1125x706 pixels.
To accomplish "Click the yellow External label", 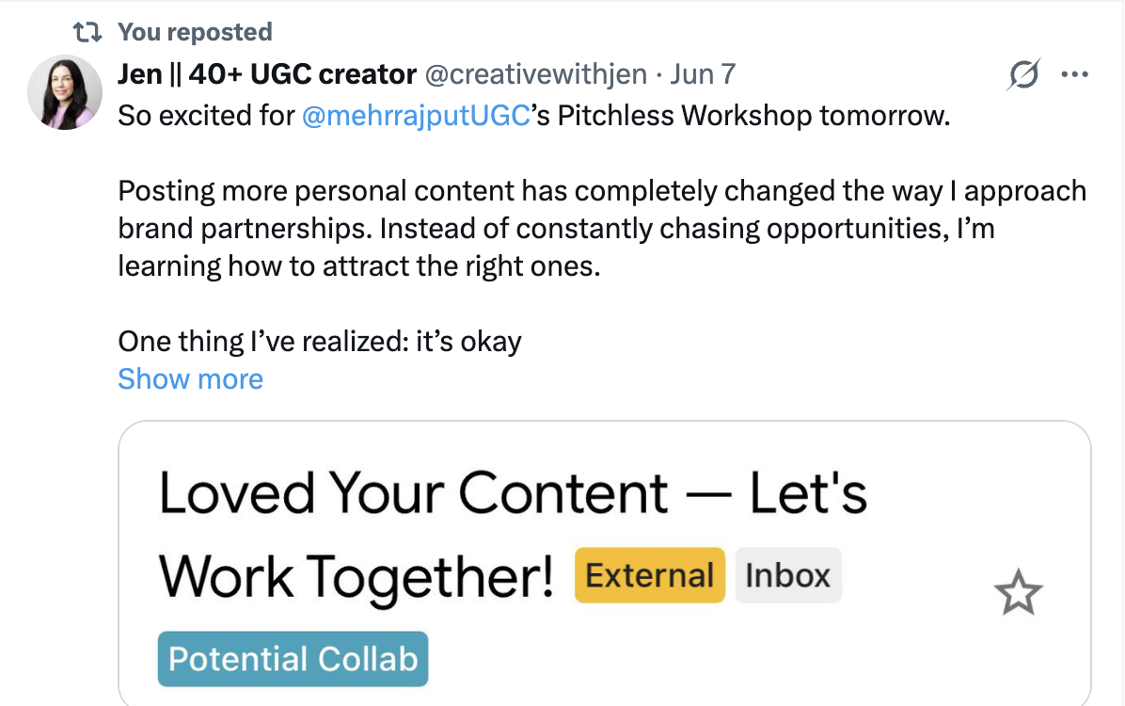I will (x=649, y=575).
